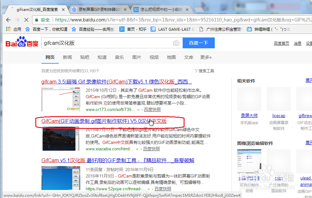Viewport: 312px width, 198px height.
Task: Open the 首页 - 知乎 bookmark
Action: (x=133, y=29)
